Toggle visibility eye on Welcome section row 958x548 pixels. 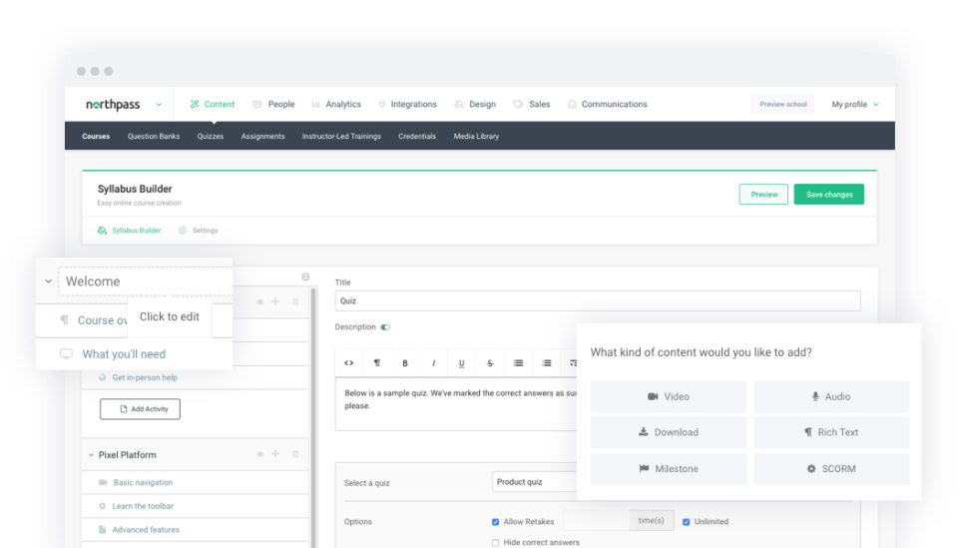point(259,301)
